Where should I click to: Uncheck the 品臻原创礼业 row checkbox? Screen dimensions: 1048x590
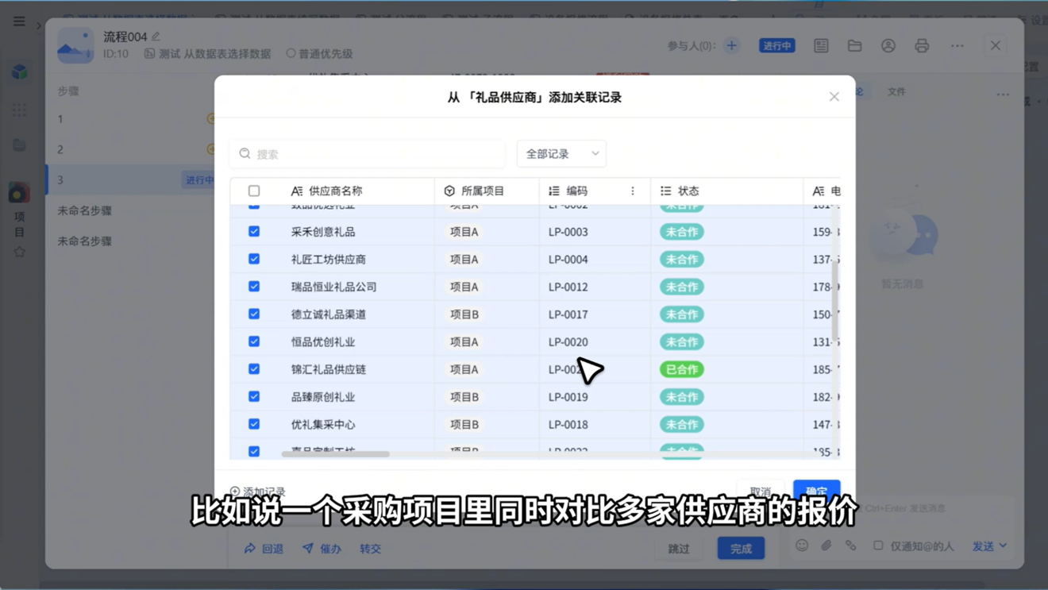point(254,396)
